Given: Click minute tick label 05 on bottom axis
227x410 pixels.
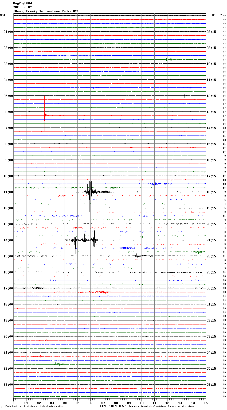Looking at the screenshot, I should point(77,403).
